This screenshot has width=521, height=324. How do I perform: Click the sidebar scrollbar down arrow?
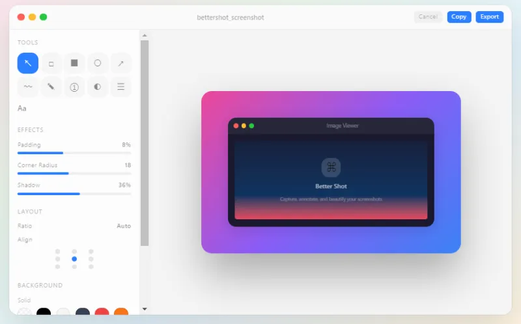(x=145, y=309)
